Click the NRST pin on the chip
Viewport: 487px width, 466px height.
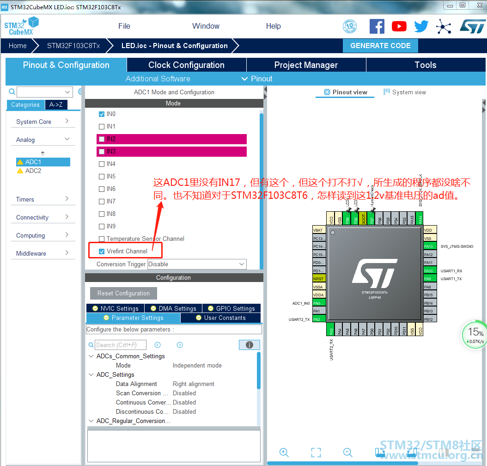pos(319,279)
